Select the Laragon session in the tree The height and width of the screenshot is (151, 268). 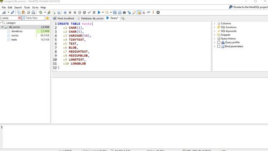(11, 23)
